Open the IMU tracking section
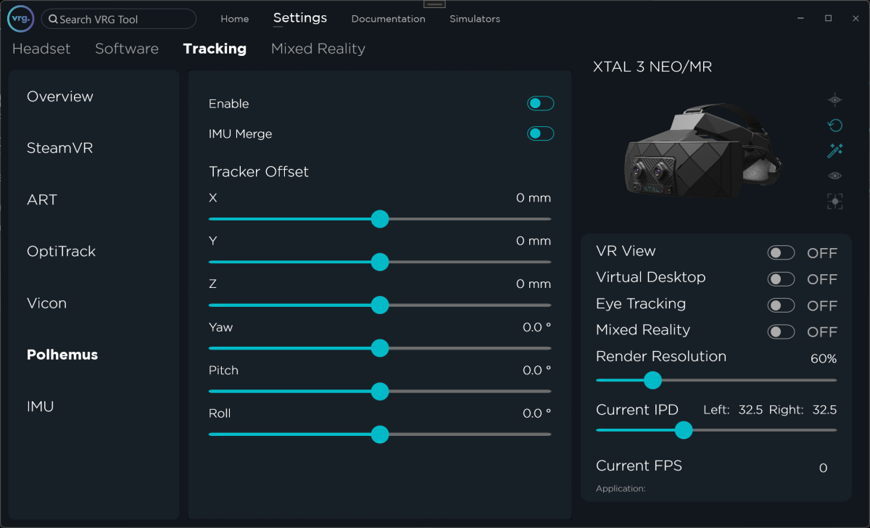Image resolution: width=870 pixels, height=528 pixels. [41, 406]
